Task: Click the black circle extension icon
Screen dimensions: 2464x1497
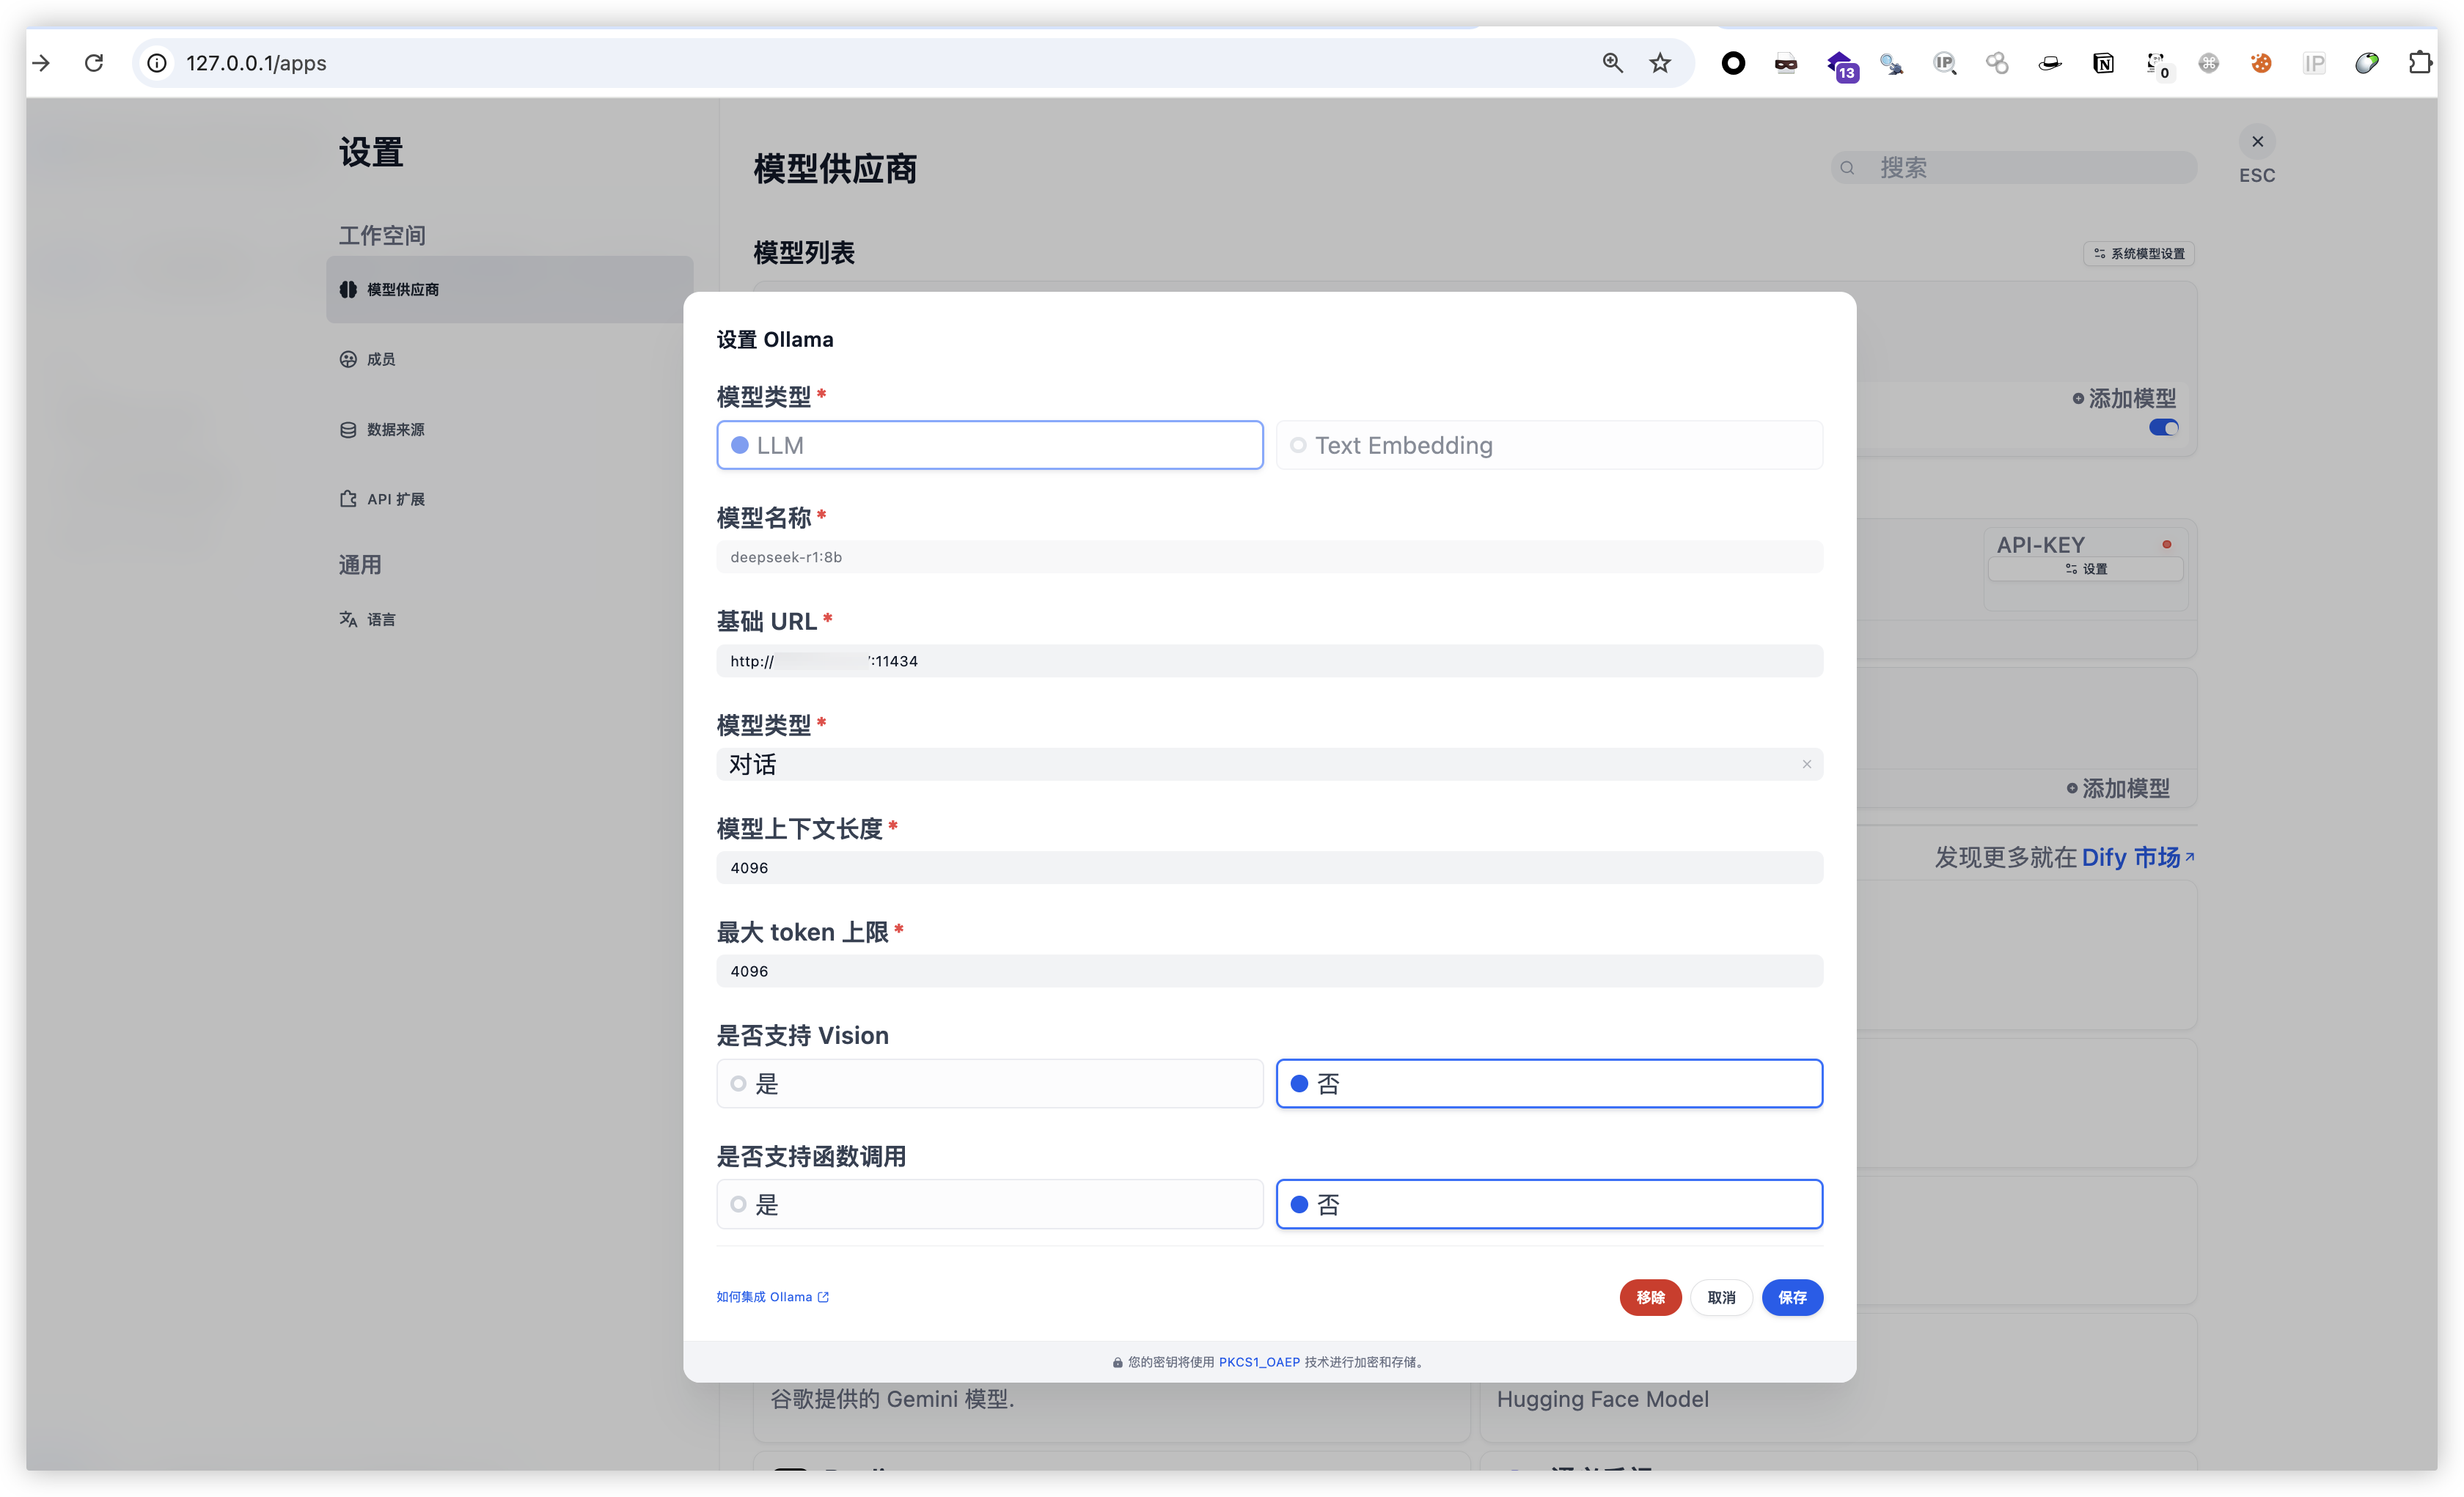Action: point(1733,63)
